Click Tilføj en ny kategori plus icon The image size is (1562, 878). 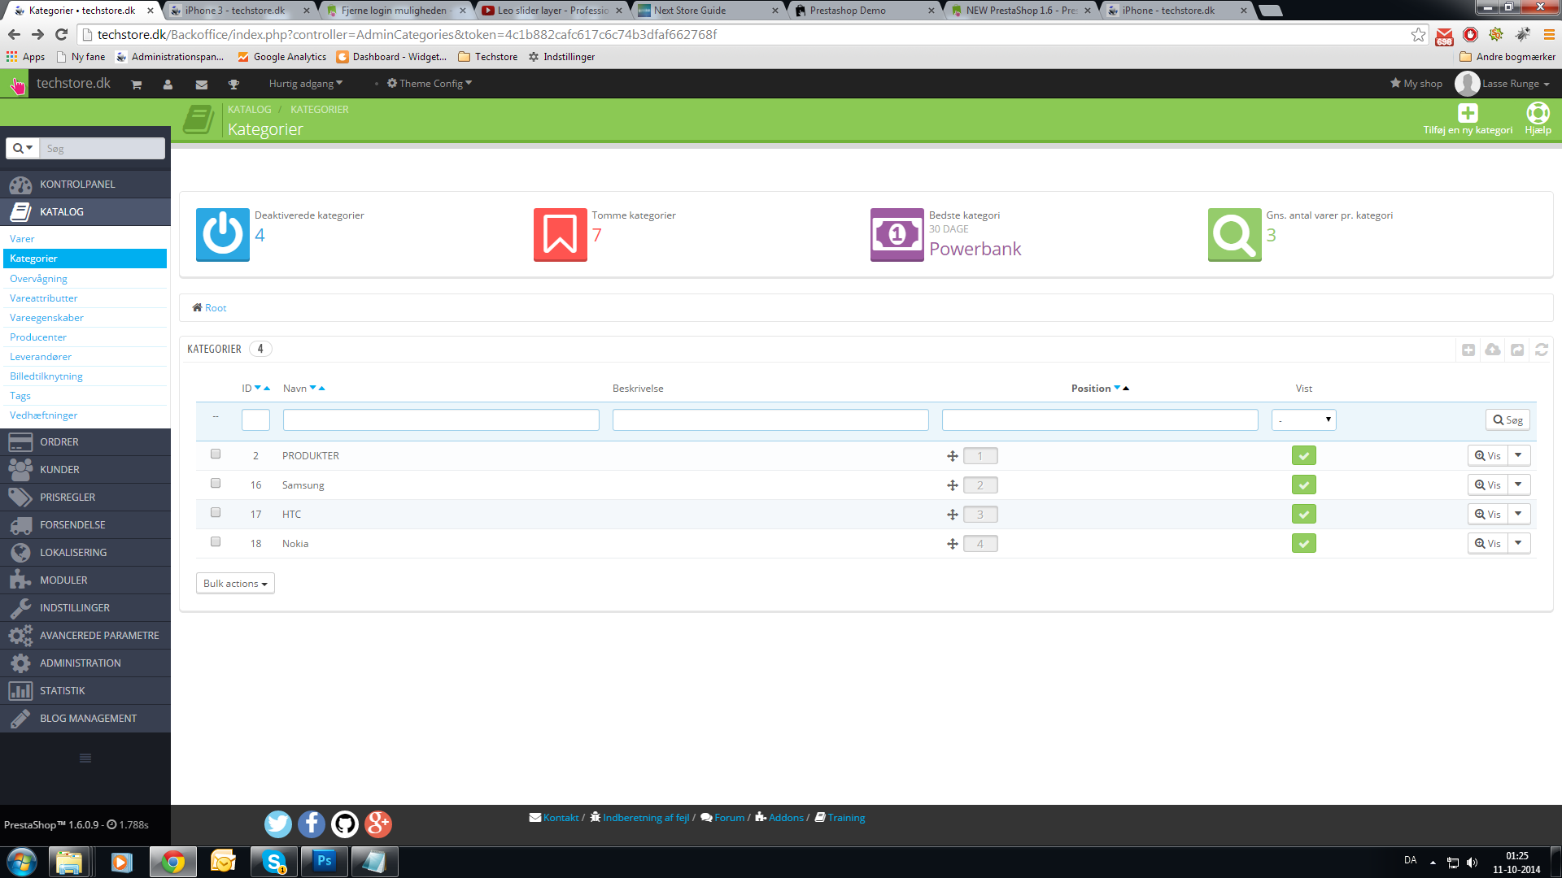point(1467,114)
